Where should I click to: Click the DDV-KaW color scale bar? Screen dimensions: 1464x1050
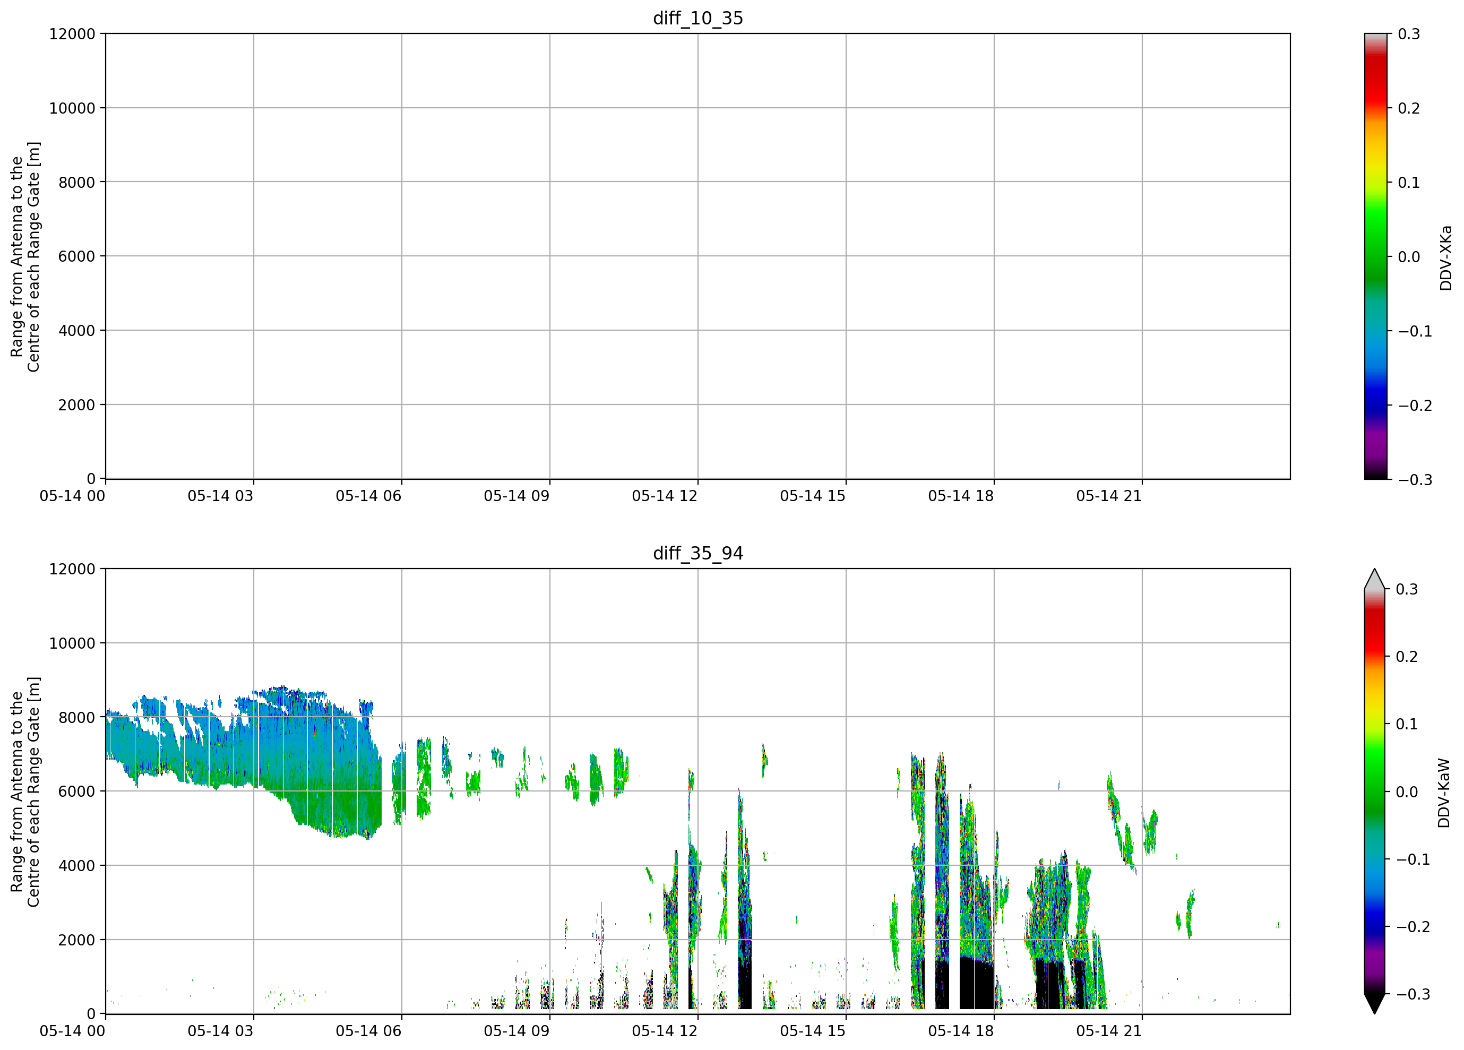1375,791
